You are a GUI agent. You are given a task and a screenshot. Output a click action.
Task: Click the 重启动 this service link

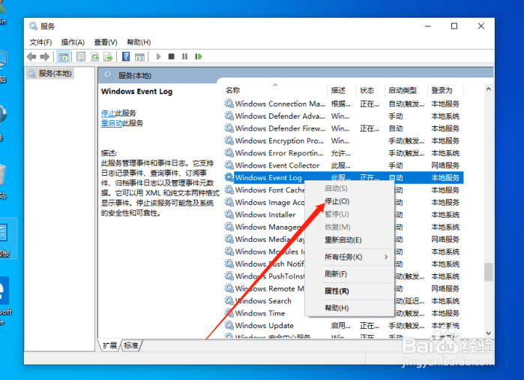click(112, 123)
